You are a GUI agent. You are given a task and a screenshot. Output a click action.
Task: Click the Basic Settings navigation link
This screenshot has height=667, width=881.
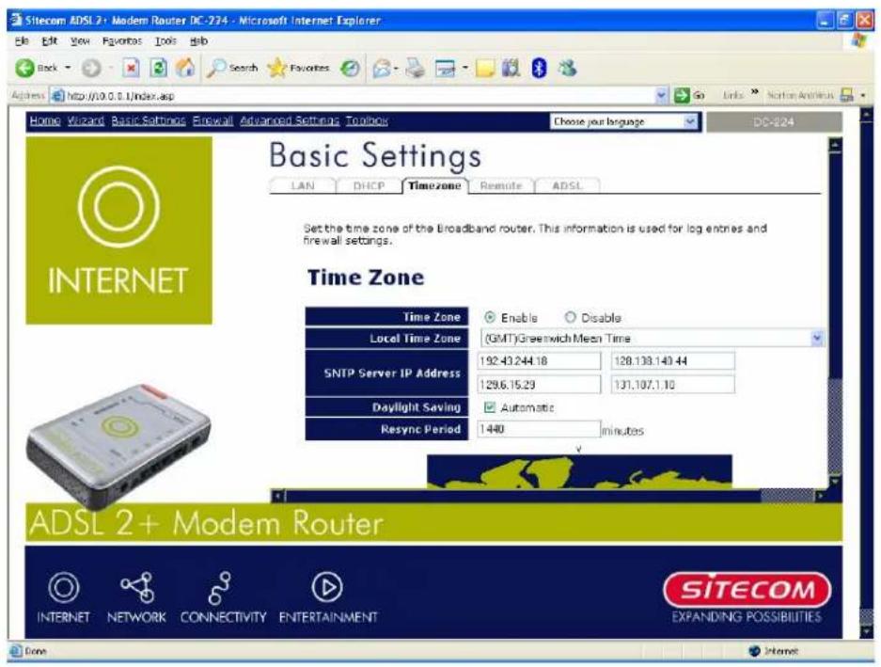(149, 120)
